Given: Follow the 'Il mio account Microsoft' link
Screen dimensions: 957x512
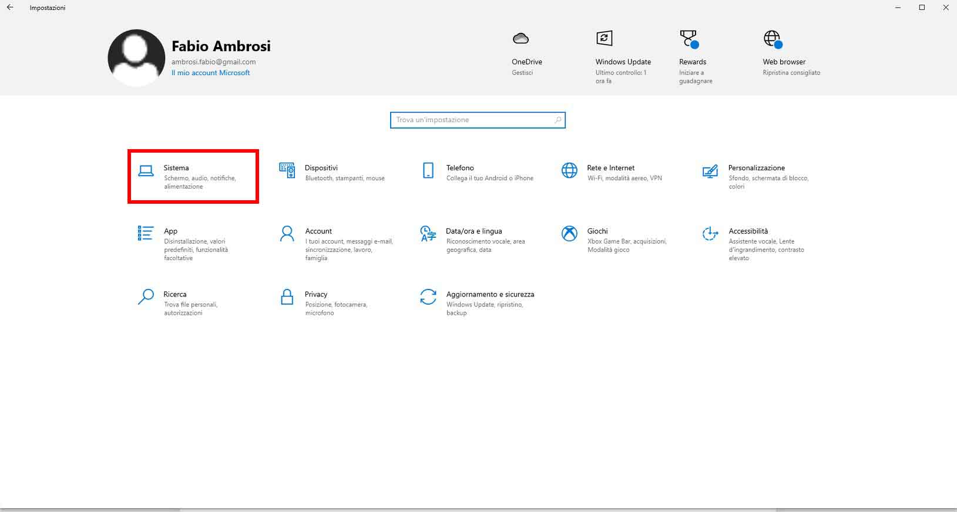Looking at the screenshot, I should click(x=210, y=73).
